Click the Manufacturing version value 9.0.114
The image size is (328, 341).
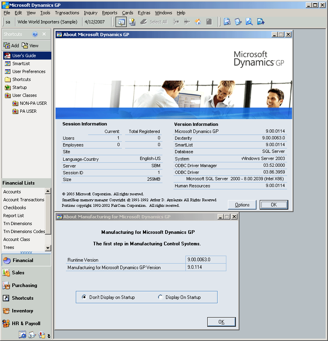206,267
